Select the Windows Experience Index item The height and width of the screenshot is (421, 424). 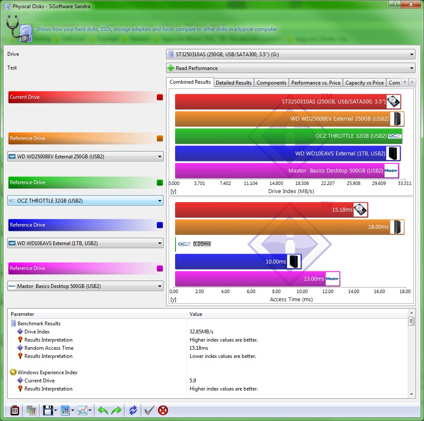(47, 373)
